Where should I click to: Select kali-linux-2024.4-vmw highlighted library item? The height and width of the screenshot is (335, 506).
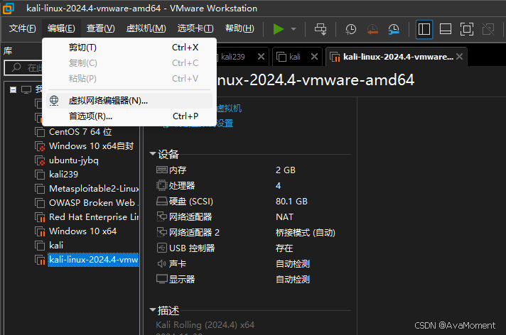point(93,260)
